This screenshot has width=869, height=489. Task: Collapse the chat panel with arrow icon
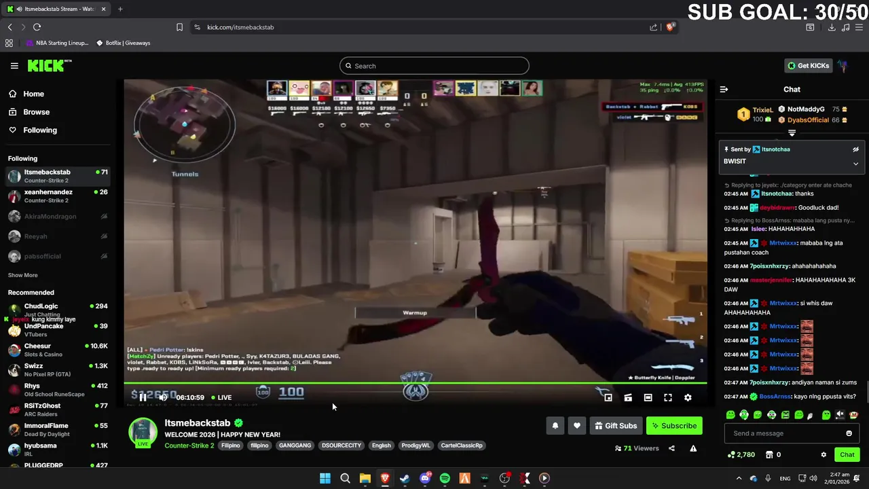pyautogui.click(x=724, y=89)
